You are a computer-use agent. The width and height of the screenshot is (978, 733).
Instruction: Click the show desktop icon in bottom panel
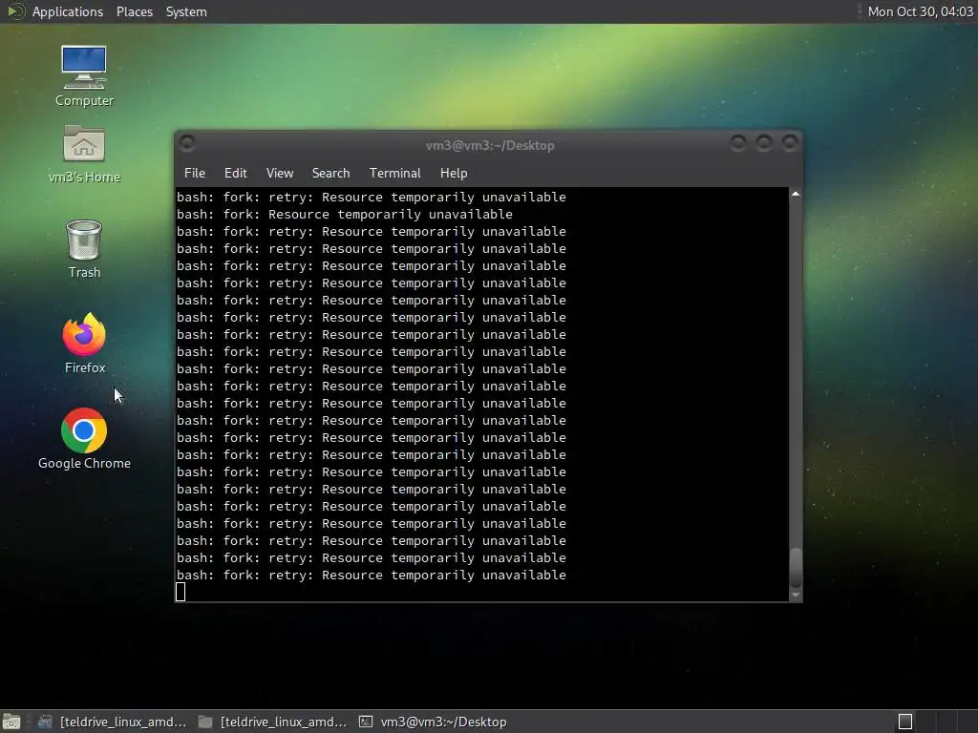click(x=11, y=722)
